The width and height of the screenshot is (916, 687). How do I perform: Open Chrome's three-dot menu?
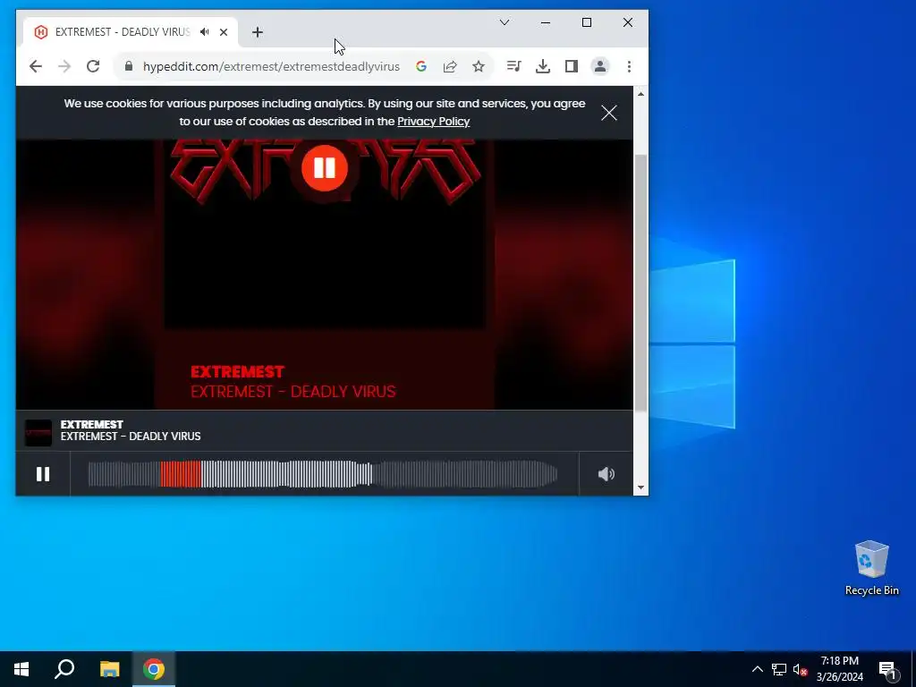pos(629,66)
